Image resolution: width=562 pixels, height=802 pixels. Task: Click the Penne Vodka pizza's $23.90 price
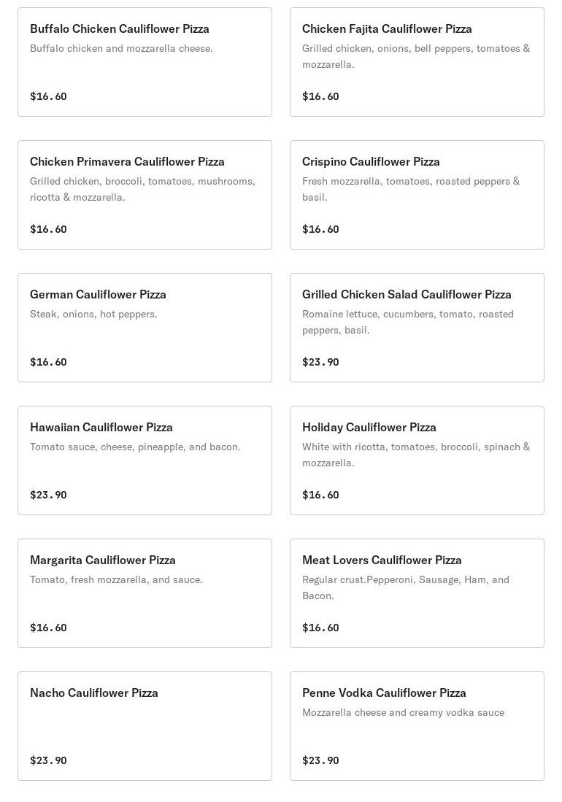coord(320,760)
